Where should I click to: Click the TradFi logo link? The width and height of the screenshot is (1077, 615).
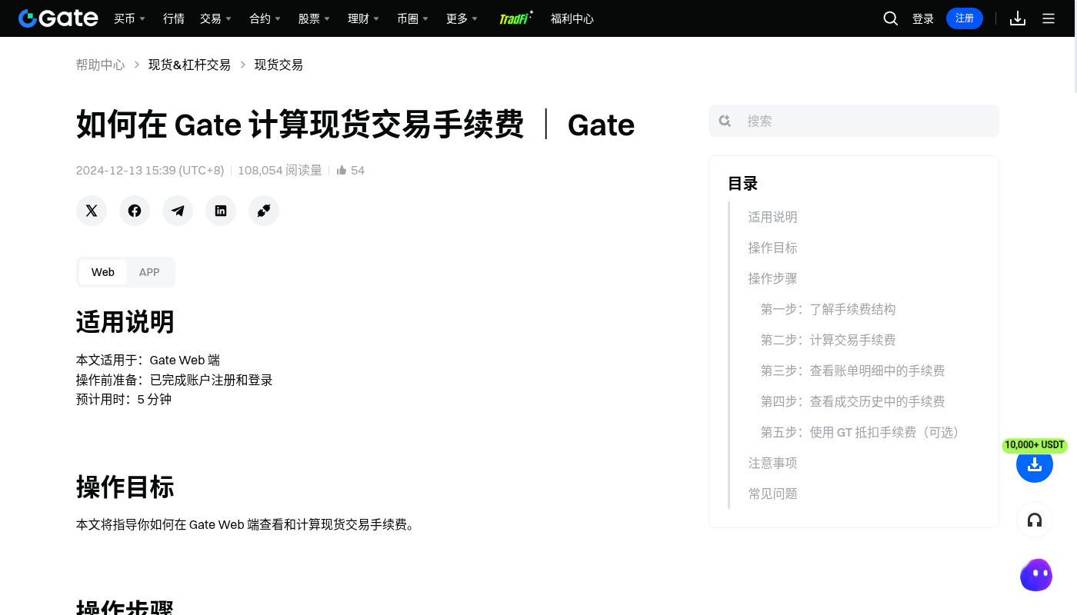click(x=515, y=18)
